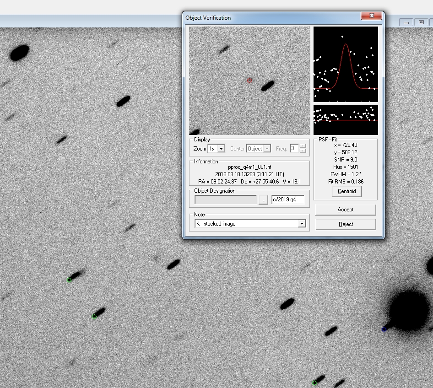Click the Freq. value field showing 3
433x388 pixels.
tap(294, 148)
